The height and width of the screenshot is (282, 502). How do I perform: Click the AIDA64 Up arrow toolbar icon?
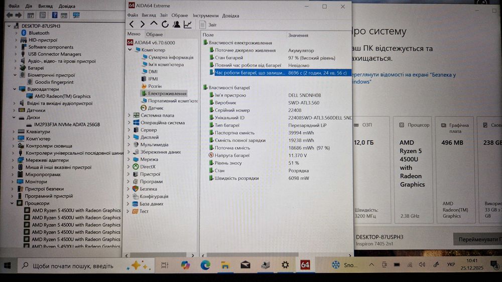154,24
